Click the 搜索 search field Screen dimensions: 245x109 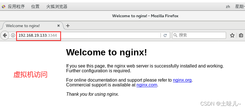pyautogui.click(x=199, y=35)
